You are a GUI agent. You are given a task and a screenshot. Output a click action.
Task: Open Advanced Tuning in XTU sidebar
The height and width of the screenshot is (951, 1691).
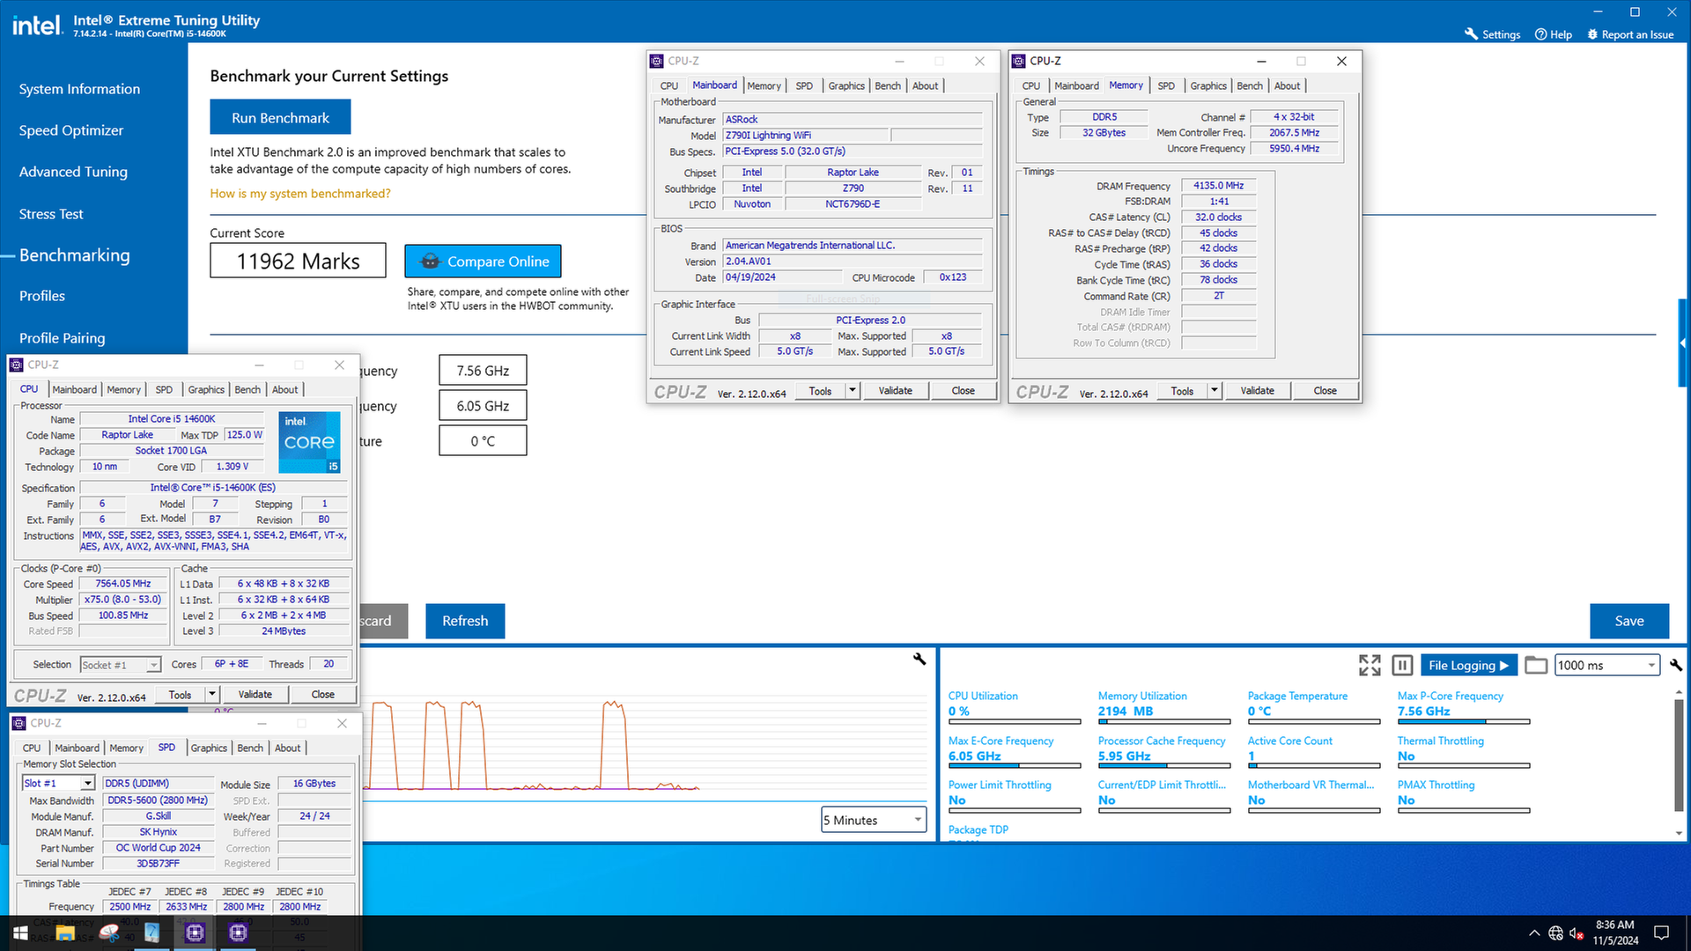coord(73,172)
